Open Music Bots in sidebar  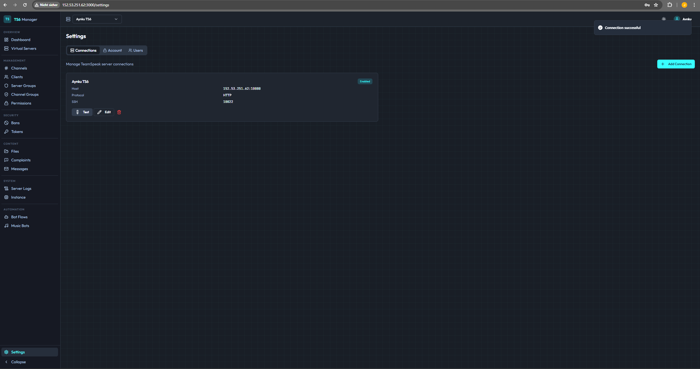point(20,226)
